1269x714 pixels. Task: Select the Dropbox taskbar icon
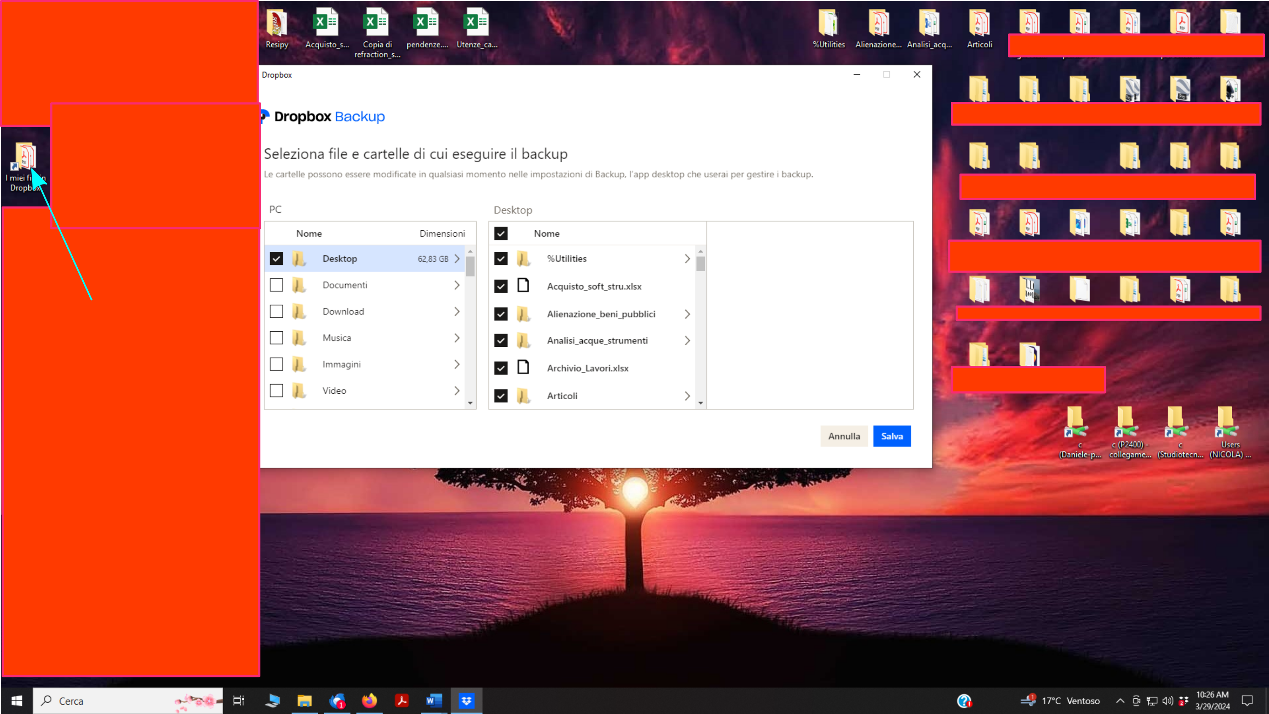[x=467, y=700]
